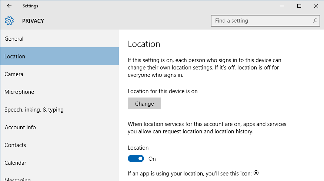Close the Settings window
This screenshot has height=181, width=324.
pyautogui.click(x=316, y=6)
